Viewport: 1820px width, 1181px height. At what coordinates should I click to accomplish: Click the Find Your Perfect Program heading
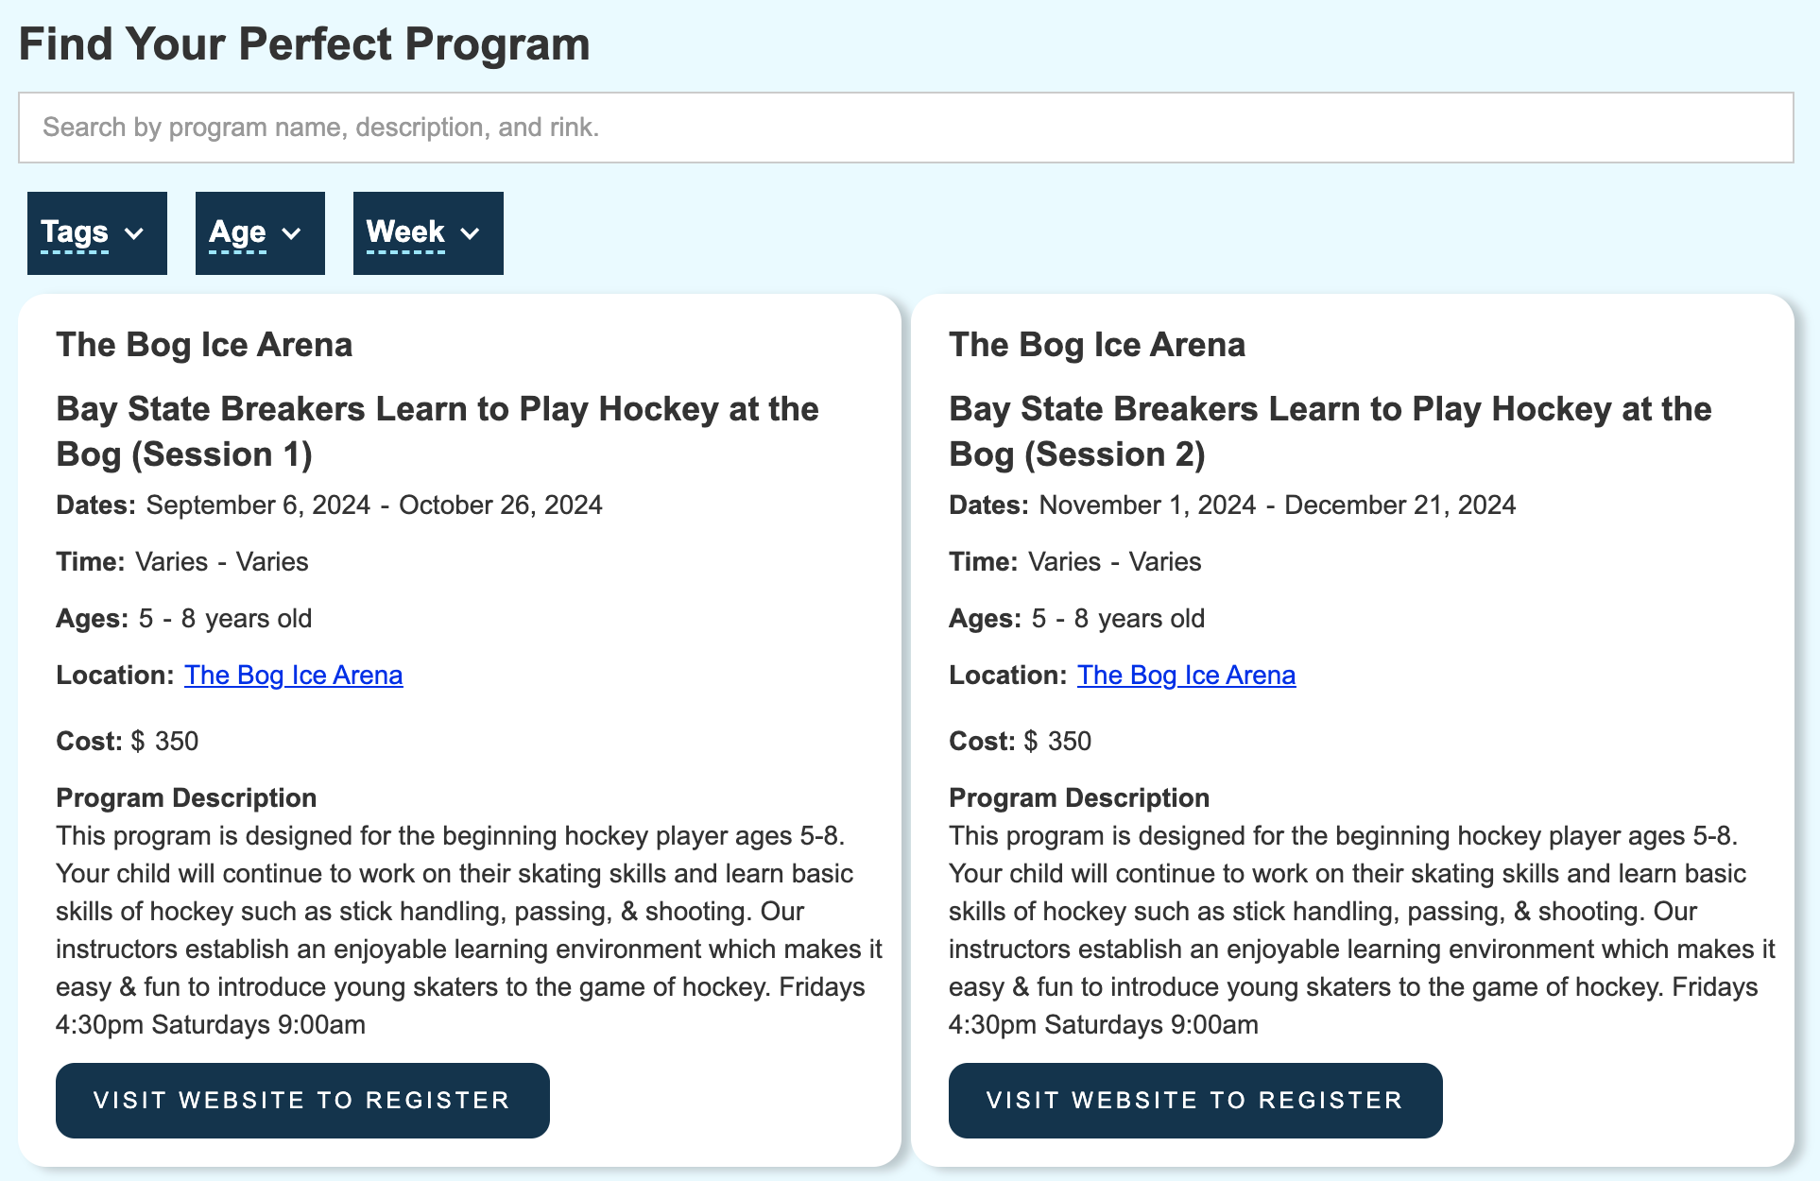click(304, 44)
